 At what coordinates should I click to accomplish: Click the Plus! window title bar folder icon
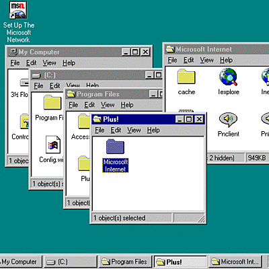[97, 119]
